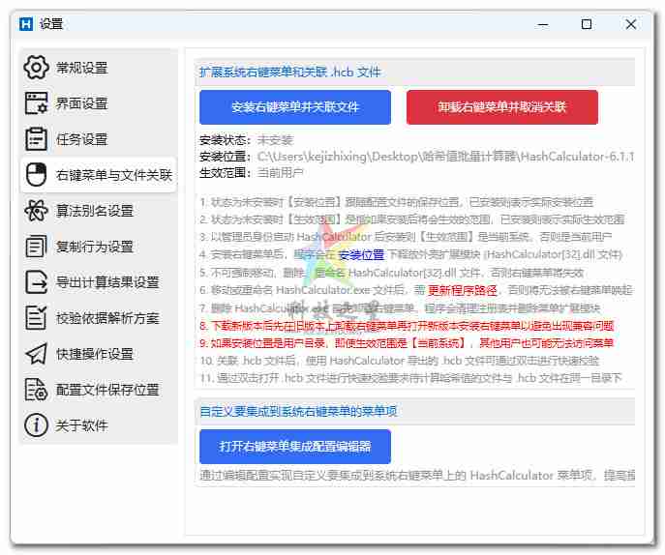
Task: Click header 自定义要集成到系统右键菜单的菜单项
Action: click(298, 411)
